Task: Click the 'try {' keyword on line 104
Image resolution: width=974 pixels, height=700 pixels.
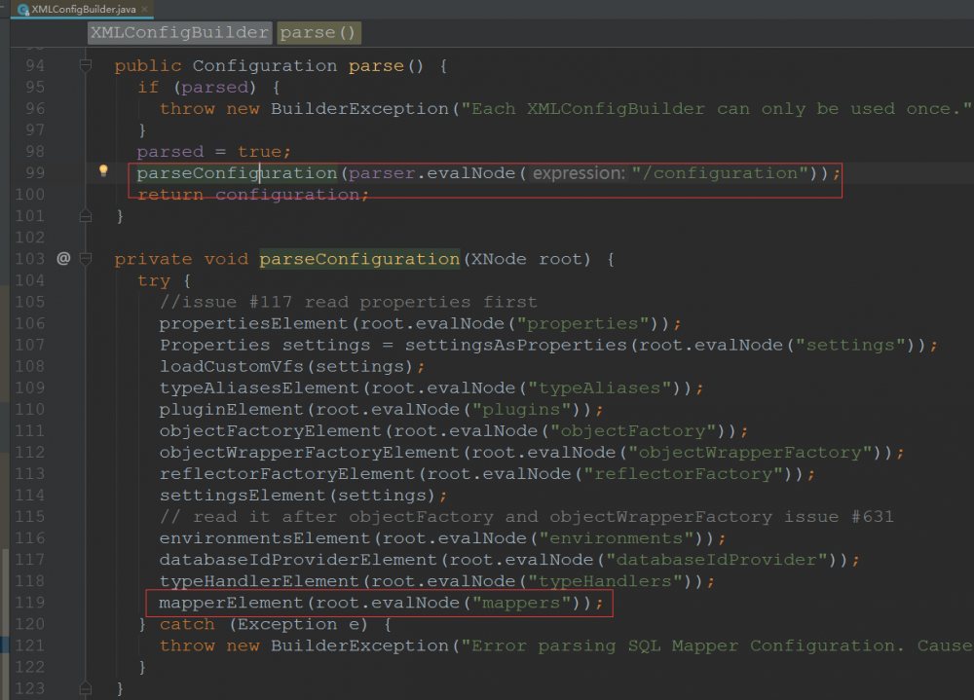Action: point(164,280)
